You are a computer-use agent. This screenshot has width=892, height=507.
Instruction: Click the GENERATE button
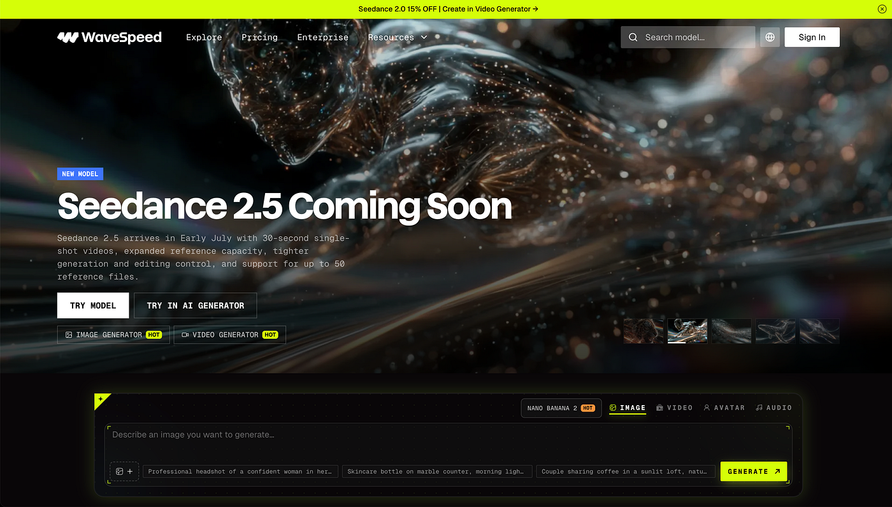[x=754, y=471]
